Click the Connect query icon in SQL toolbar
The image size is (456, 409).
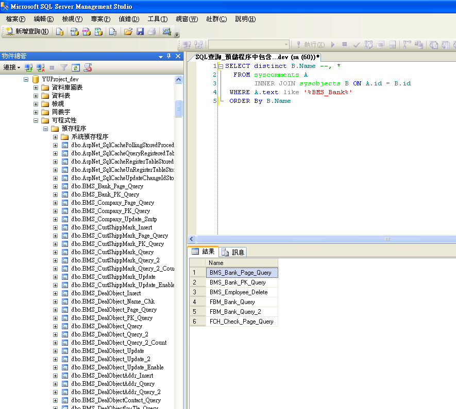click(187, 45)
